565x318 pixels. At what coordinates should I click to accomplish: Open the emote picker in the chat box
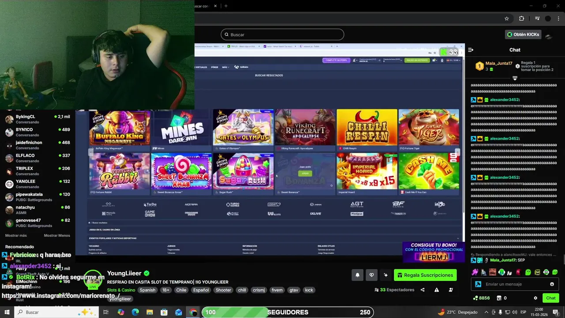pos(552,284)
